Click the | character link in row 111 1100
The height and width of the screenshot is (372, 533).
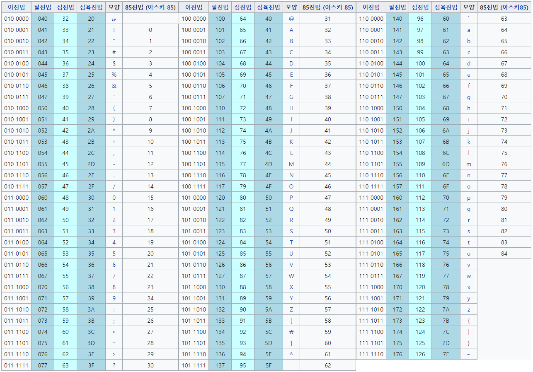click(x=469, y=332)
